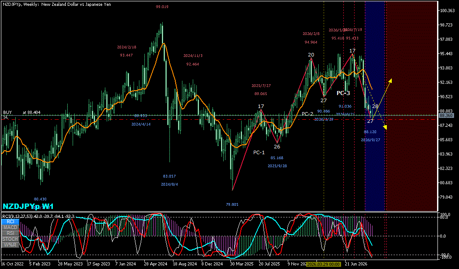Select the 90.486 price label
The image size is (459, 269).
[324, 111]
